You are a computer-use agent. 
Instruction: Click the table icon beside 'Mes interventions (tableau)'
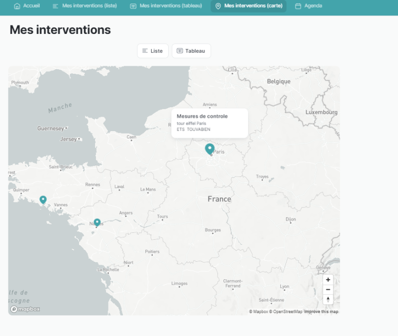coord(132,6)
